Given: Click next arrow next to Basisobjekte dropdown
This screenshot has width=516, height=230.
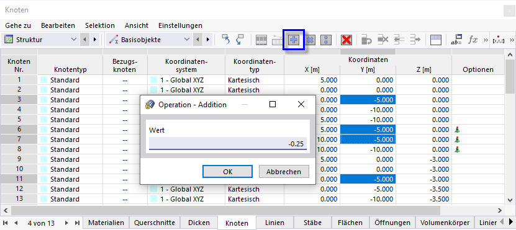Looking at the screenshot, I should click(x=207, y=40).
